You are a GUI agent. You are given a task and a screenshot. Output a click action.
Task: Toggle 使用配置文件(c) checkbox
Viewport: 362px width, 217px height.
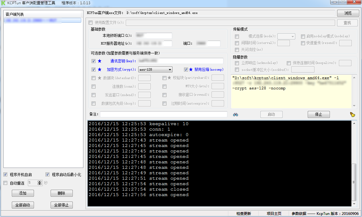pos(90,23)
